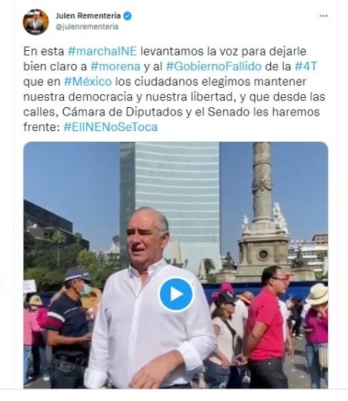Follow the #GobiernoFallido hashtag link

pos(214,66)
